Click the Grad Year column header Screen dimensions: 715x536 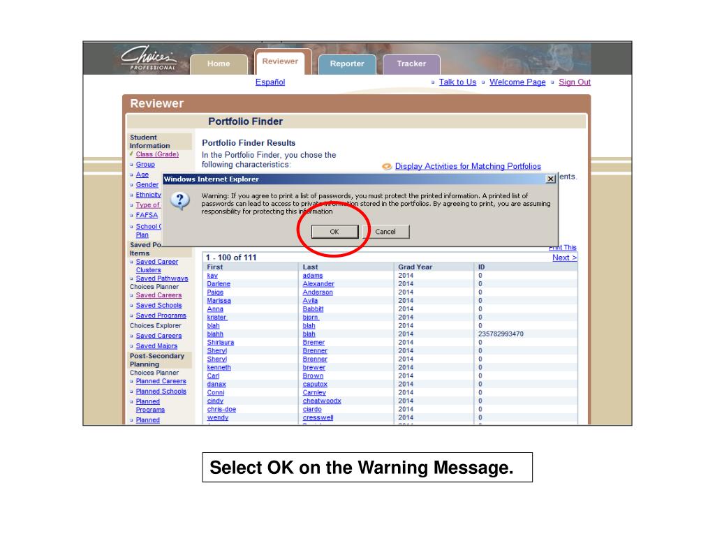[x=415, y=267]
